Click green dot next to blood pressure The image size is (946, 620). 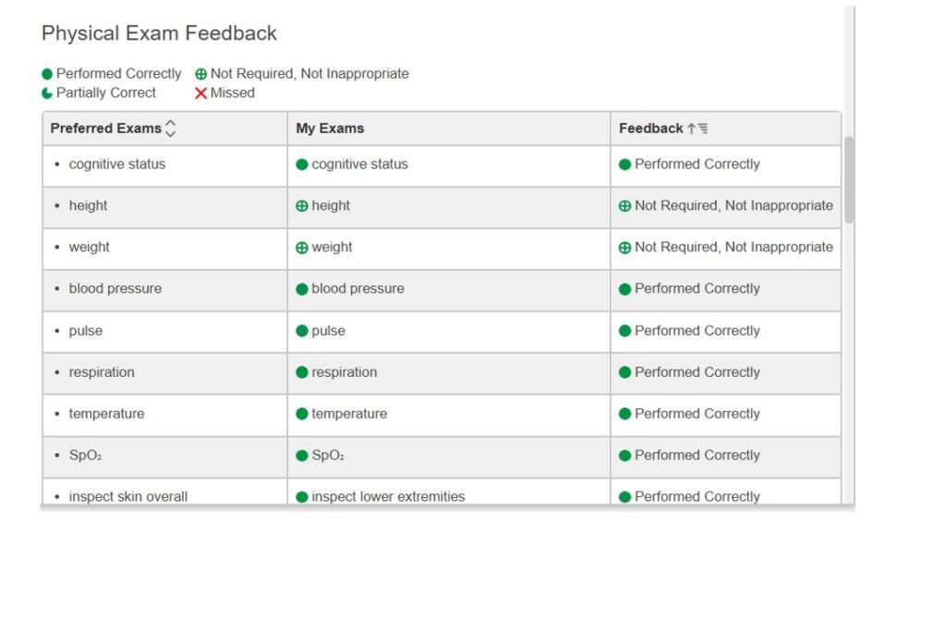point(302,289)
